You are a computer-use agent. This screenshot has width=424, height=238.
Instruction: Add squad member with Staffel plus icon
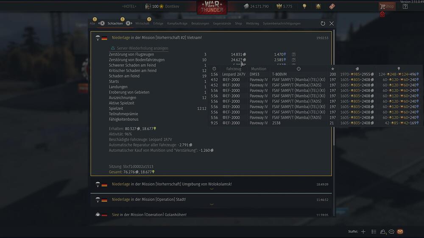tap(363, 232)
